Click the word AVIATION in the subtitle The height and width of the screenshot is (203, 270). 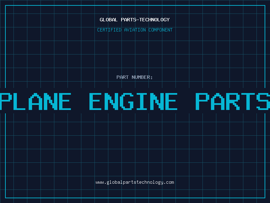pos(136,30)
